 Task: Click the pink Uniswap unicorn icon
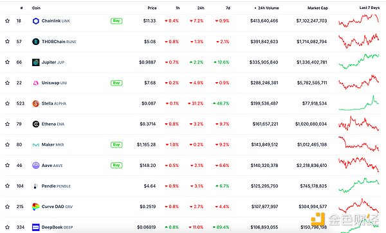(x=35, y=83)
